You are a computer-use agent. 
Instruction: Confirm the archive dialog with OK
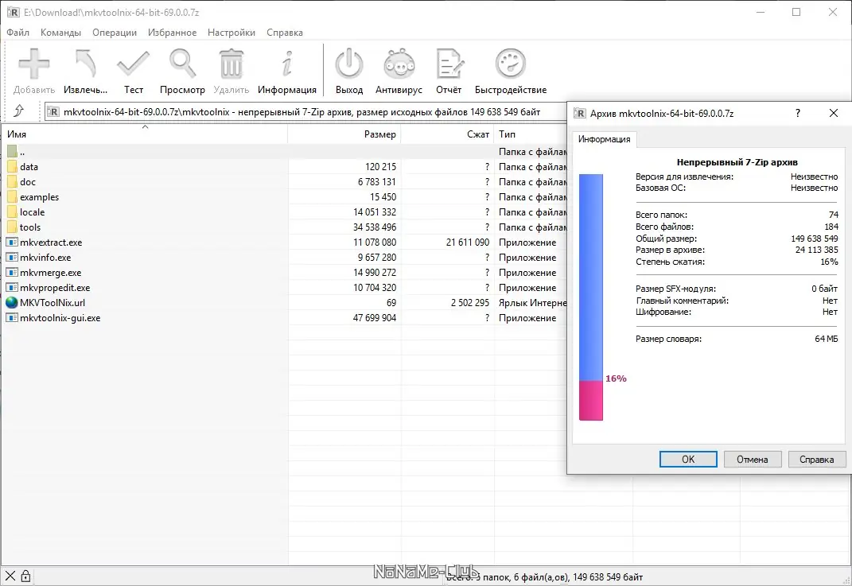[688, 460]
